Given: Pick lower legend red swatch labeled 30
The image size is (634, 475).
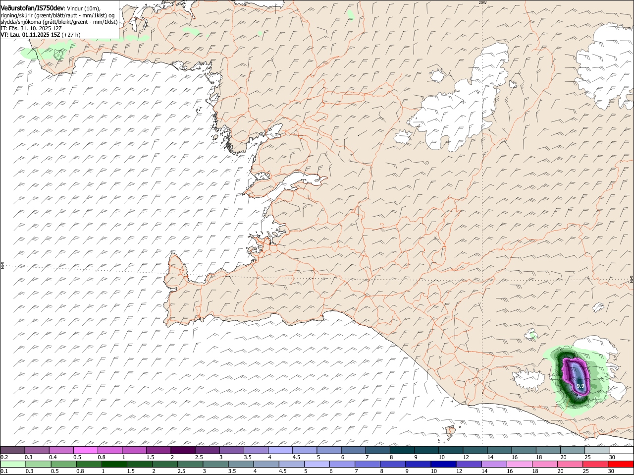Looking at the screenshot, I should 620,464.
